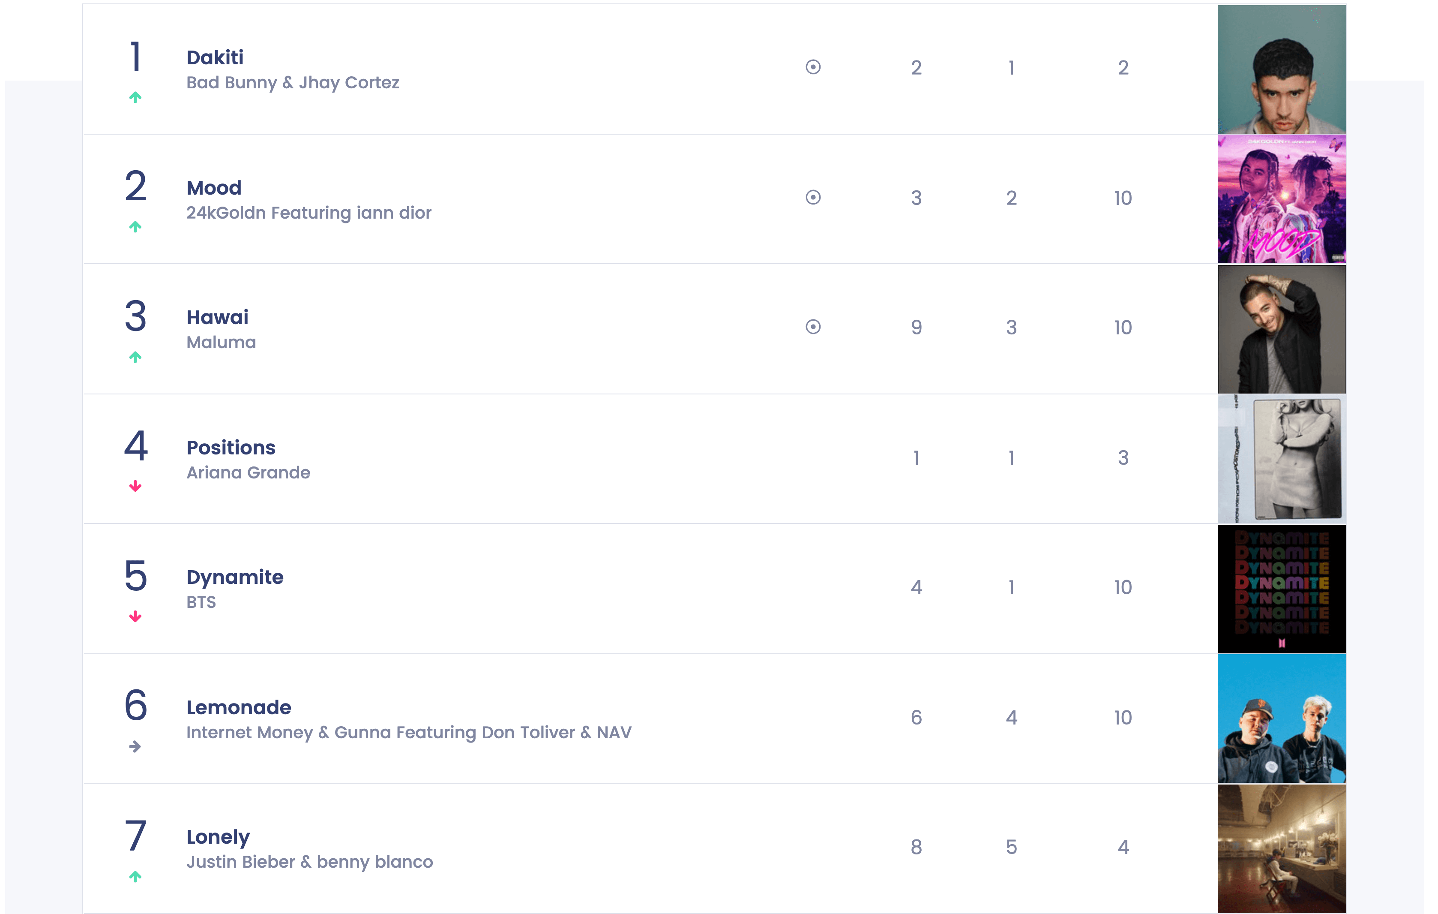Click the red down arrow under Positions rank
The image size is (1438, 914).
tap(135, 486)
